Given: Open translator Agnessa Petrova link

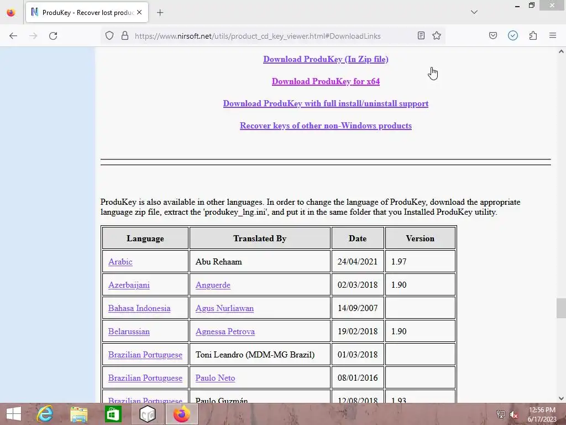Looking at the screenshot, I should [226, 331].
